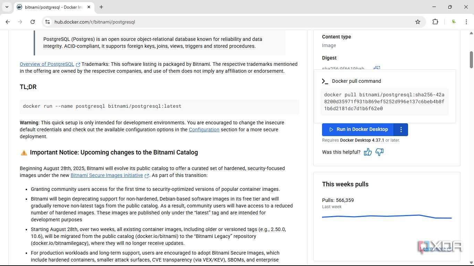Click the Docker pull command label
Screen dimensions: 474x266
356,81
